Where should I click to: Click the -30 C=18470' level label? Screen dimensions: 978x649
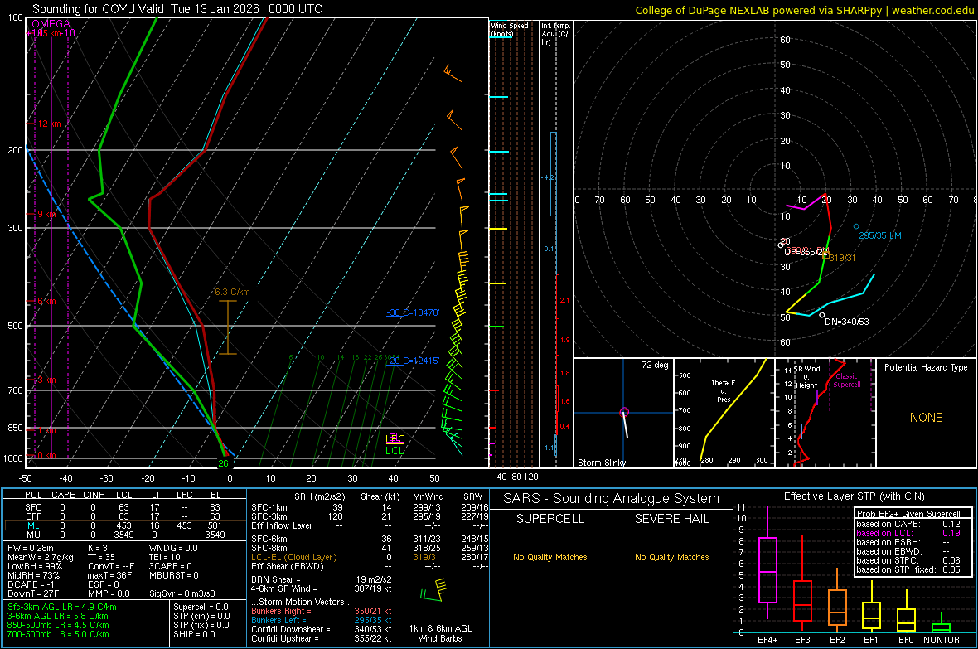(x=413, y=312)
